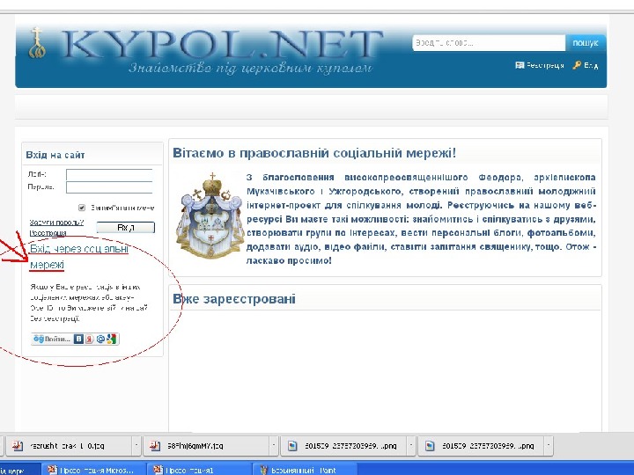Switch to the Paint taskbar window

pyautogui.click(x=306, y=470)
